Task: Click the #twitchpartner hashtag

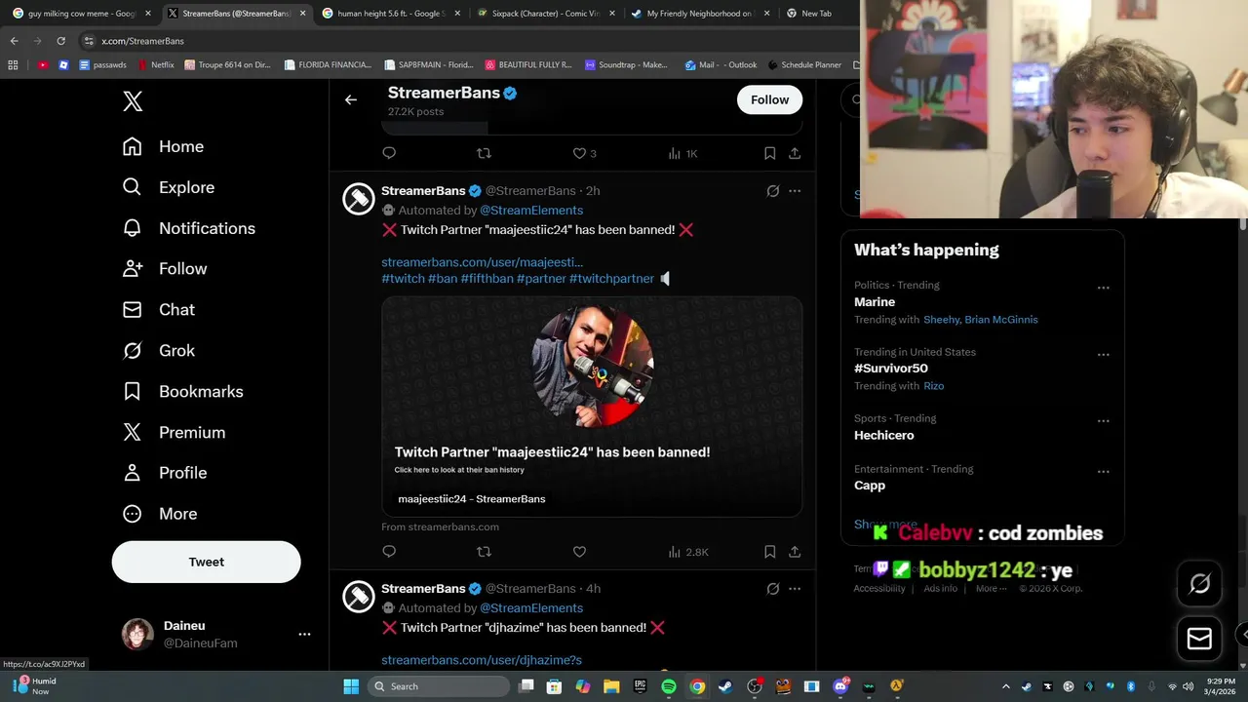Action: 611,279
